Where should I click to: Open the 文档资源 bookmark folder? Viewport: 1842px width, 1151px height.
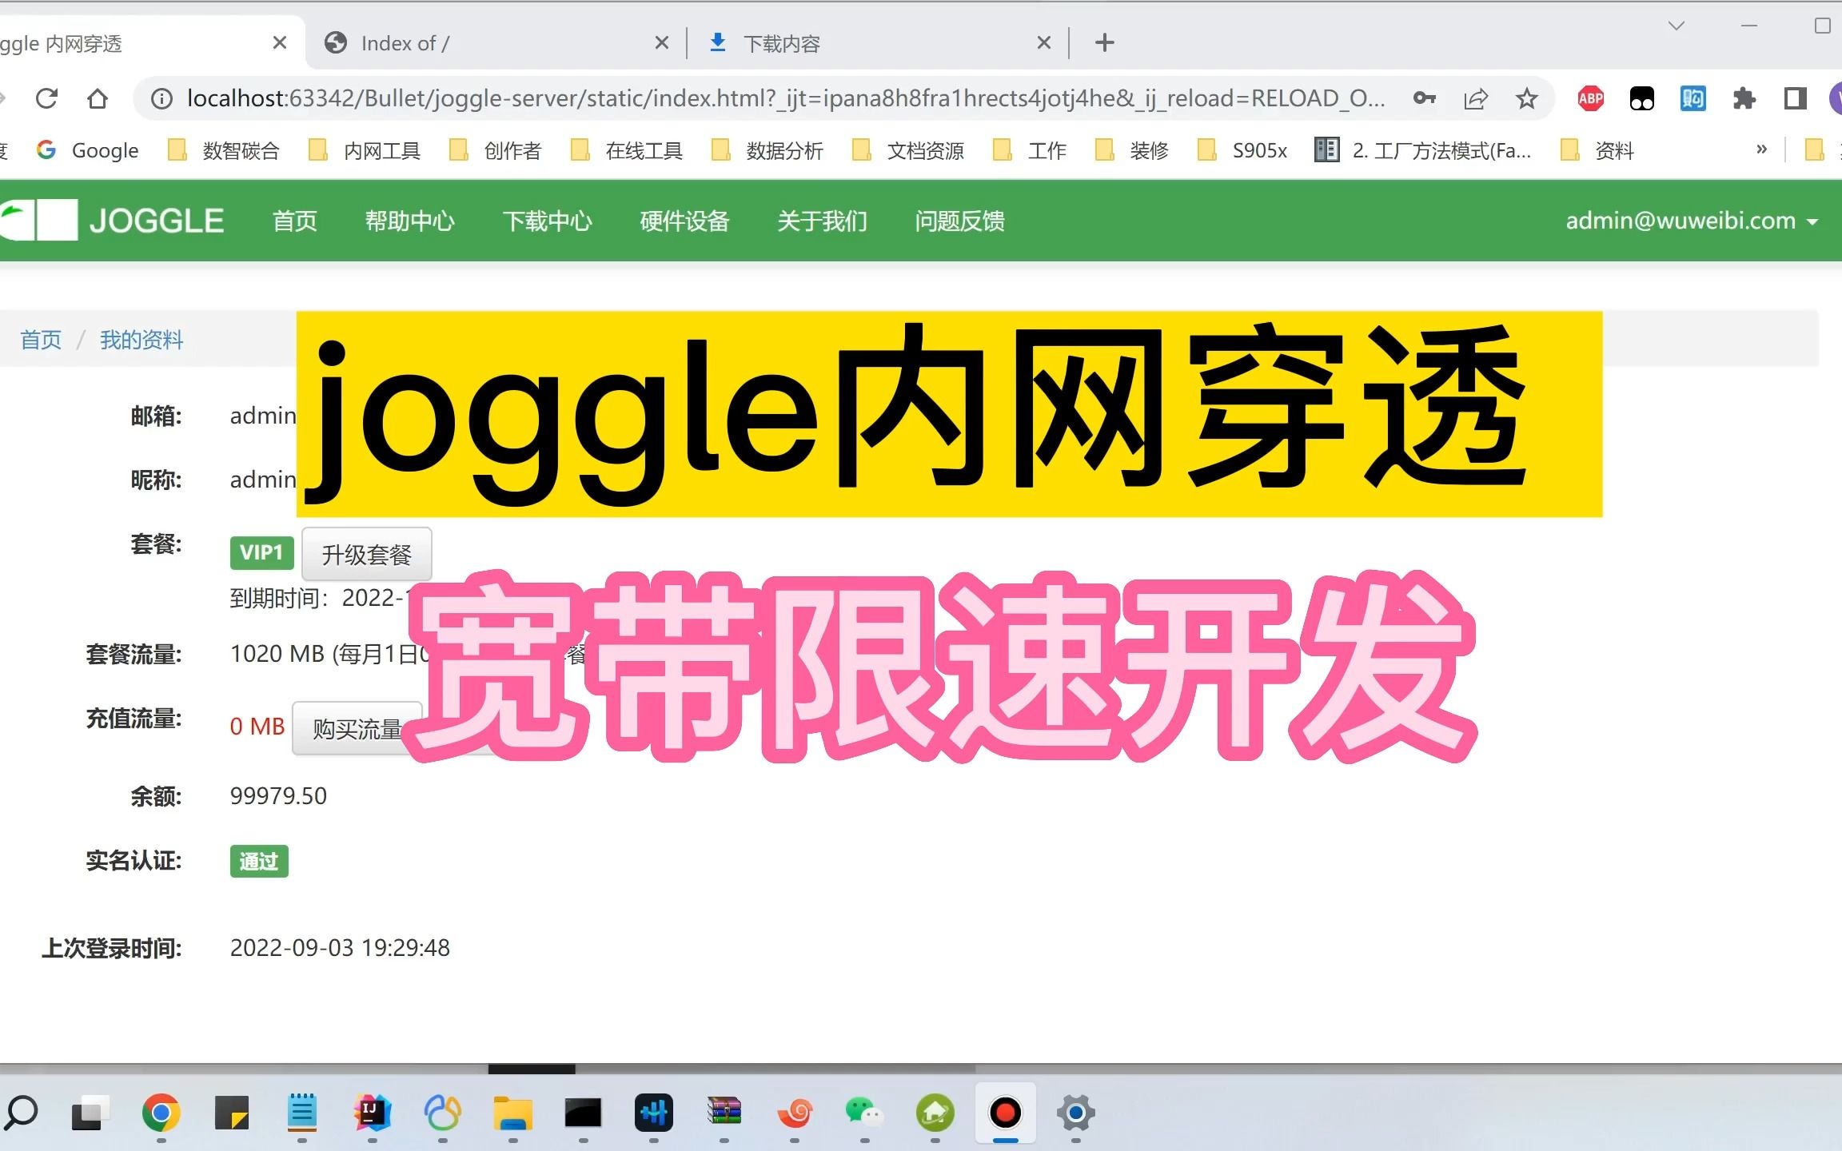pos(908,150)
